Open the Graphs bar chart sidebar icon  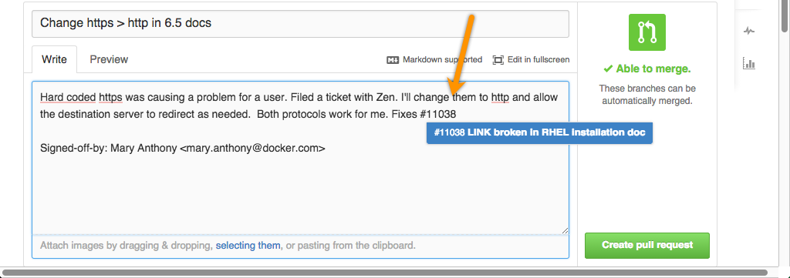pyautogui.click(x=749, y=63)
